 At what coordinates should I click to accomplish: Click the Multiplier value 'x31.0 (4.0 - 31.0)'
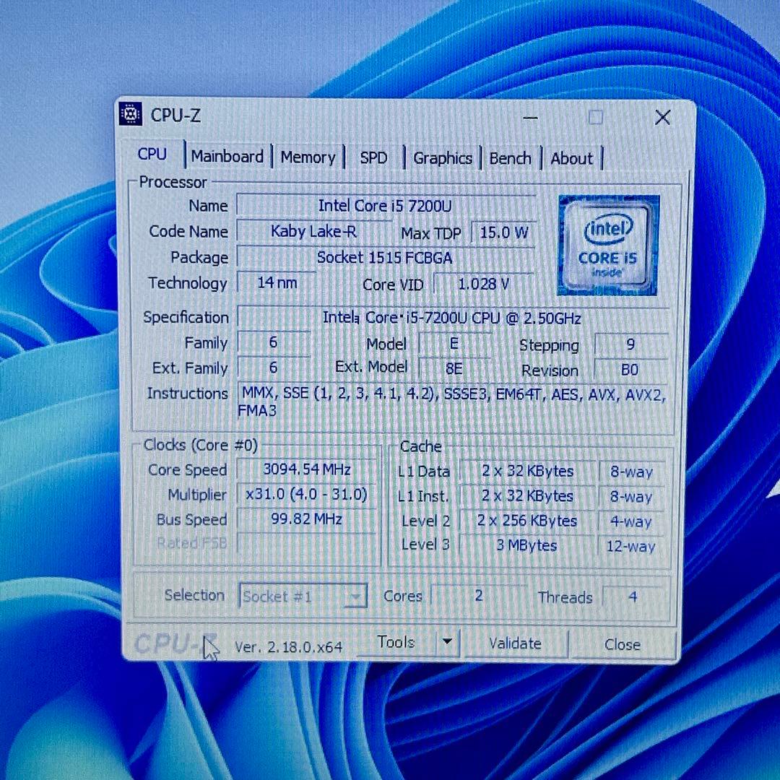point(306,495)
